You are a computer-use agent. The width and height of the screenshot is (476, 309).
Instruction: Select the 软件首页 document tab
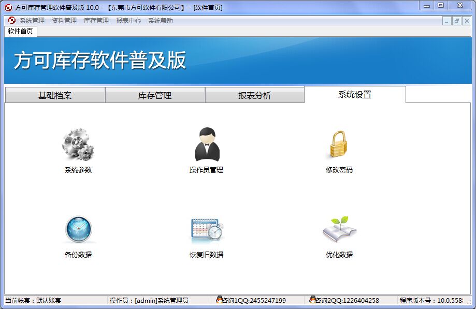(x=21, y=31)
